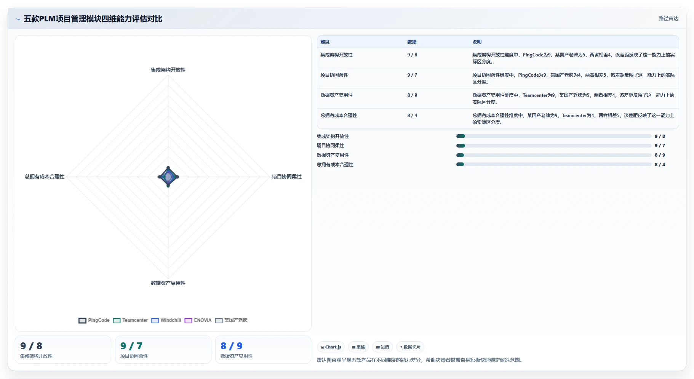This screenshot has width=694, height=379.
Task: Click the chart icon beside the title
Action: tap(18, 19)
